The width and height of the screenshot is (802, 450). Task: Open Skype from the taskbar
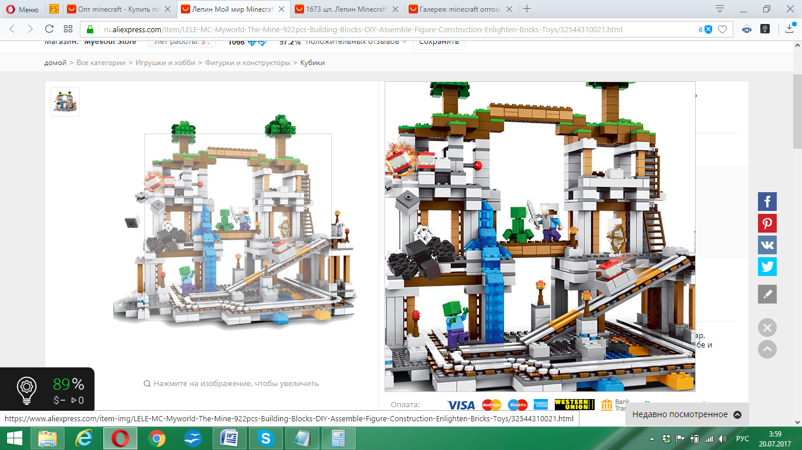(x=265, y=438)
